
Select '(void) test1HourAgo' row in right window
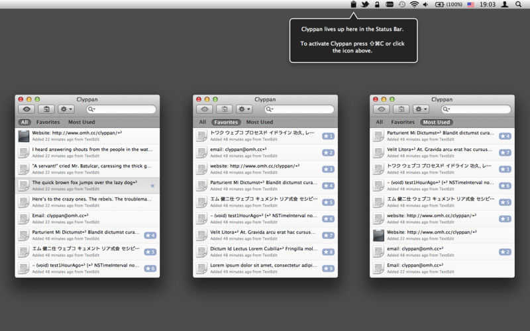pos(442,185)
